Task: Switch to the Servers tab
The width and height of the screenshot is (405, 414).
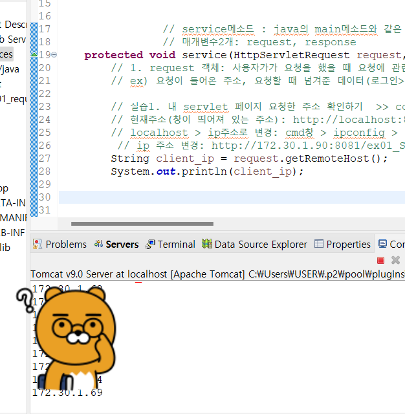Action: pyautogui.click(x=116, y=245)
